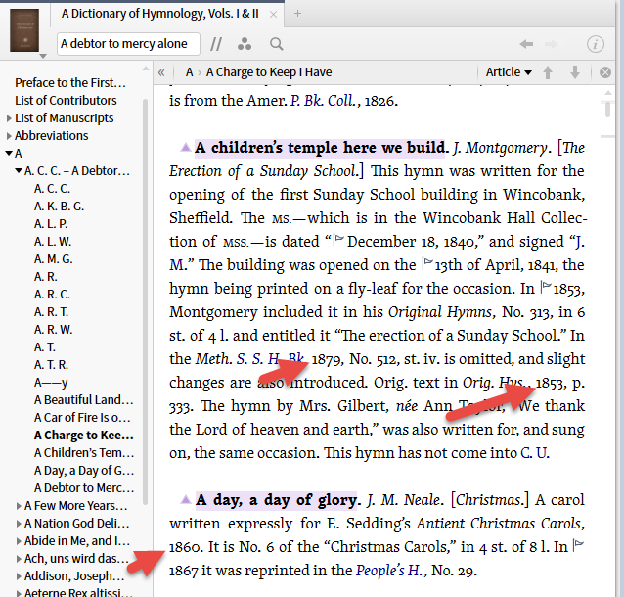Select A. R. W. in contents
The height and width of the screenshot is (597, 624).
54,330
